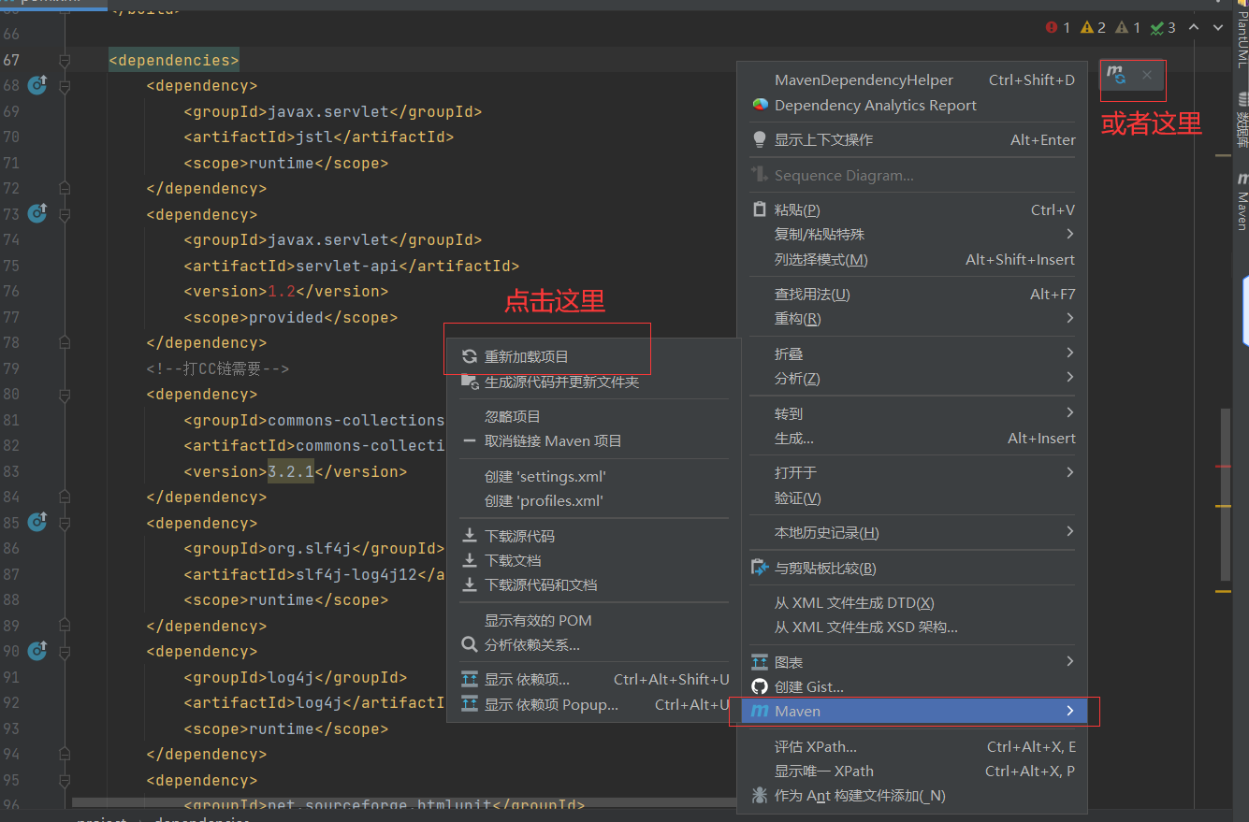1249x822 pixels.
Task: Click the first warnings count, showing 2
Action: (1093, 28)
